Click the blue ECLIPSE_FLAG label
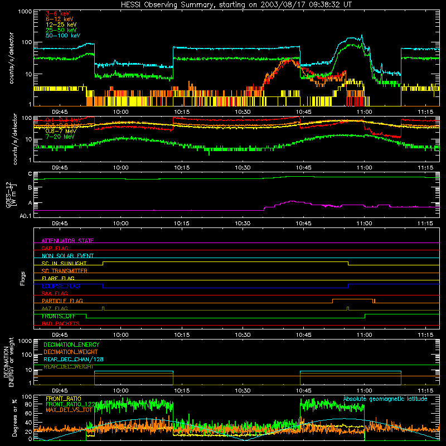This screenshot has height=446, width=446. 61,286
